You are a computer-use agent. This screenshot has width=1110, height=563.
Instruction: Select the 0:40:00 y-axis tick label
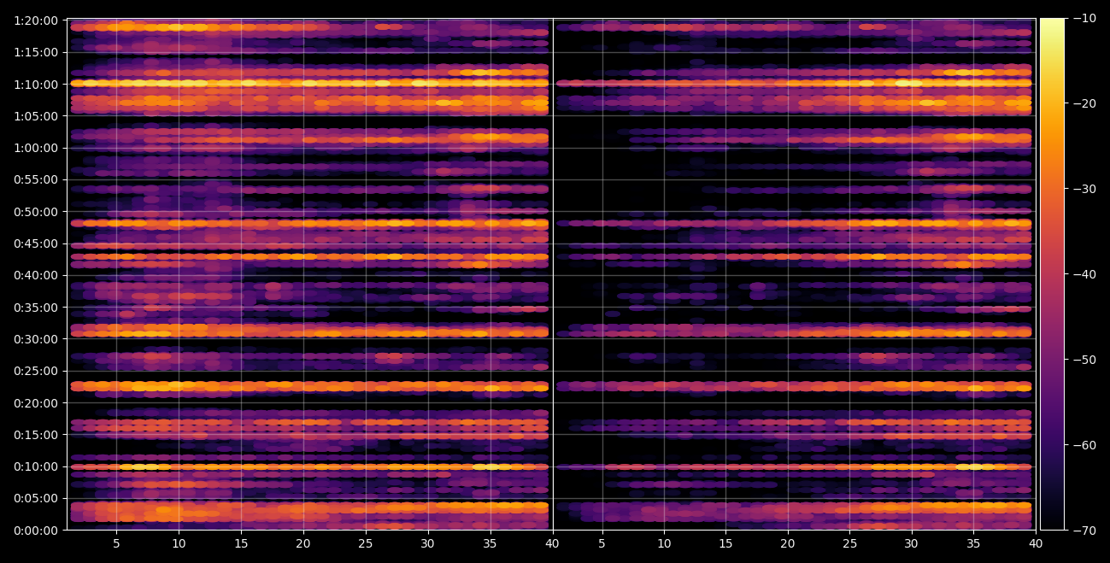click(x=38, y=275)
